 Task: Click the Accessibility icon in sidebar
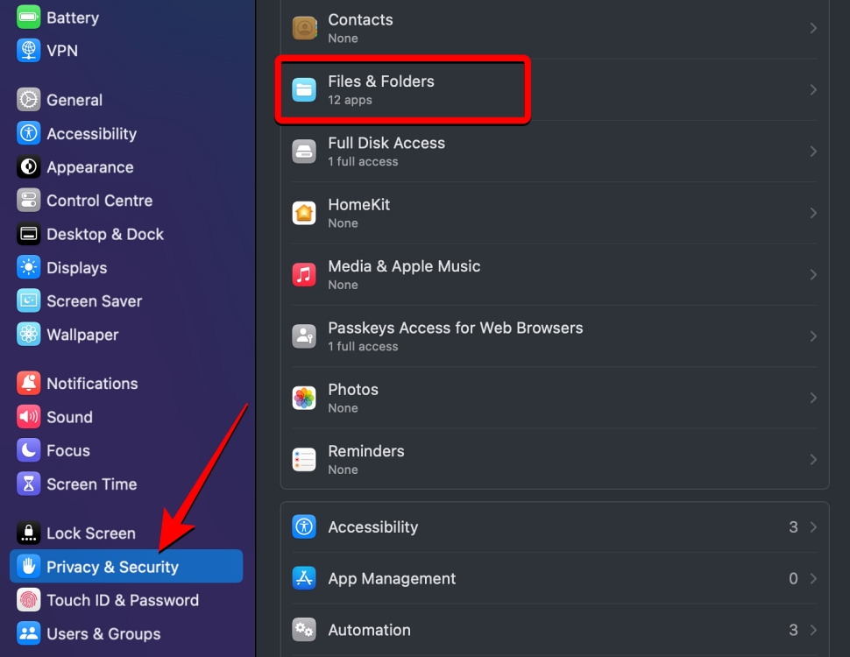coord(29,134)
